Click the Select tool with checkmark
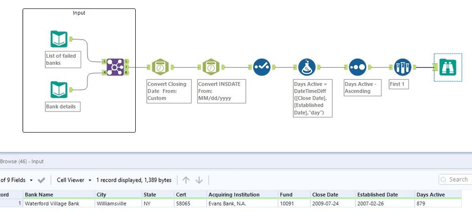Screen dimensions: 472x212 (262, 67)
